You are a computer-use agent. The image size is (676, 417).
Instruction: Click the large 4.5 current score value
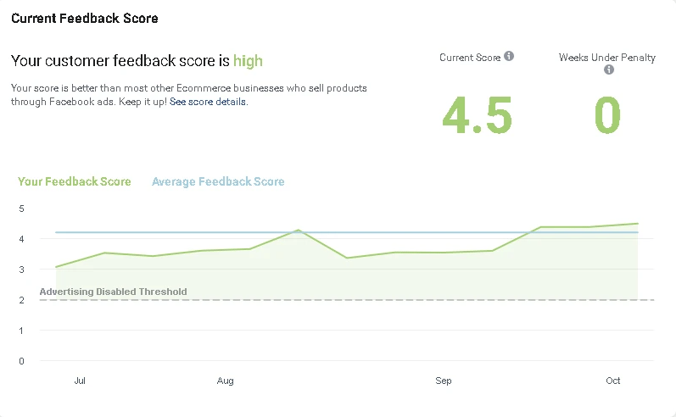[477, 116]
